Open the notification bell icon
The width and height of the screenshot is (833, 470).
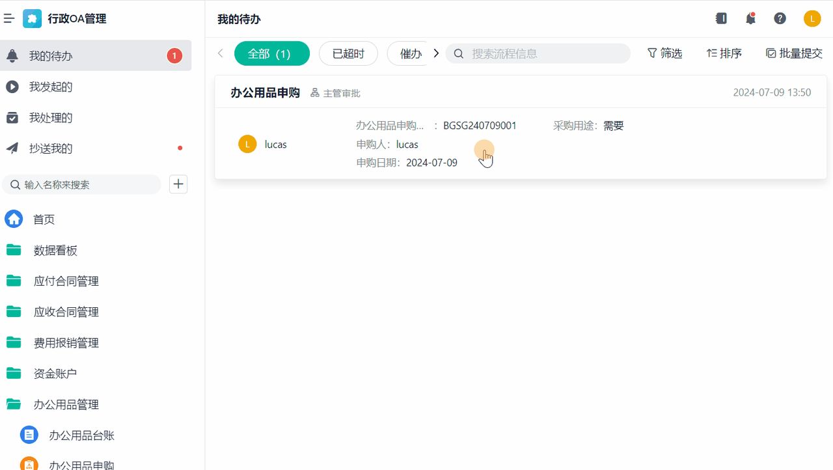(750, 18)
